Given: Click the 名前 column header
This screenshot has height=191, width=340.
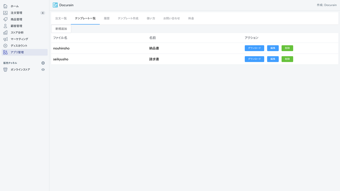Looking at the screenshot, I should point(152,38).
